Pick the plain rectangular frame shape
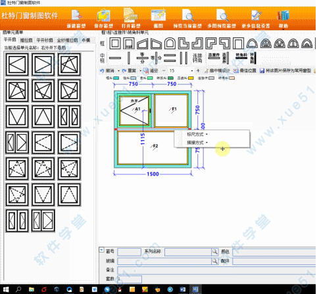This screenshot has width=317, height=294. click(115, 43)
